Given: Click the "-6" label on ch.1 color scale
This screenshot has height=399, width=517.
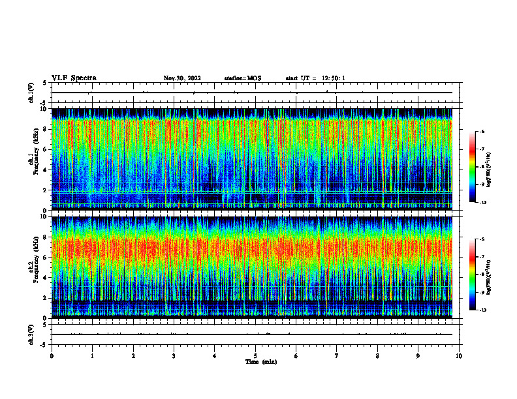Looking at the screenshot, I should [482, 131].
